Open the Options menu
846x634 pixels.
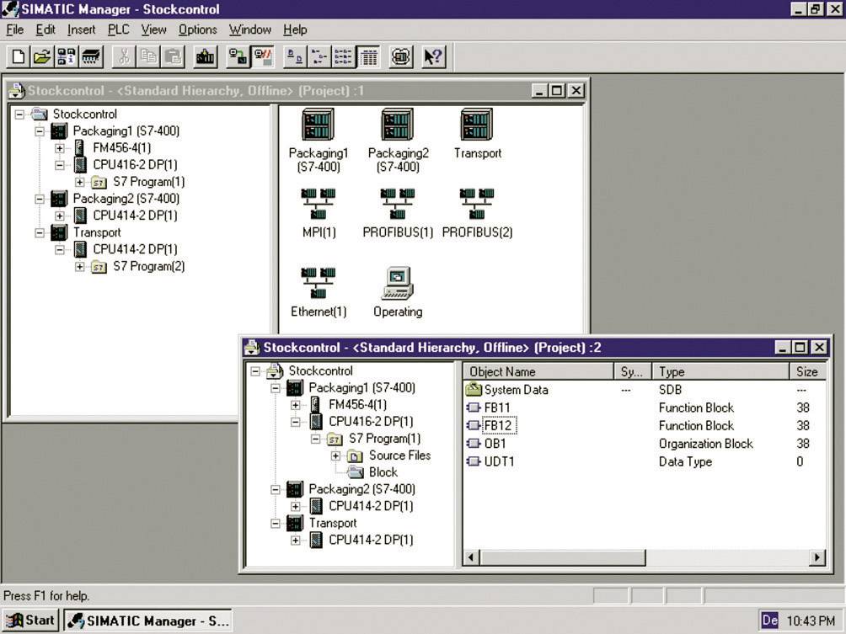click(x=197, y=29)
